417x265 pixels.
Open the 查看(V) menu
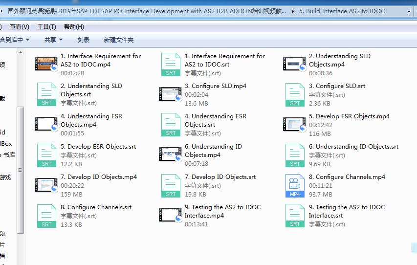pos(20,27)
